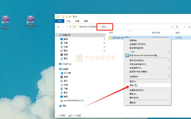The height and width of the screenshot is (119, 191).
Task: Click properties icon in quick access toolbar
Action: click(63, 17)
